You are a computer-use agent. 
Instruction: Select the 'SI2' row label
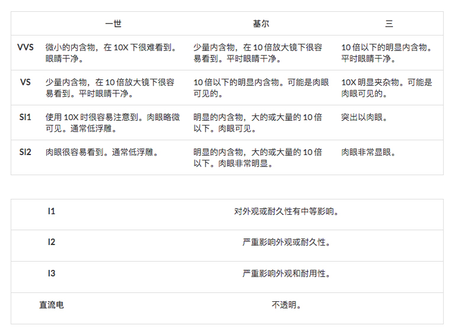pyautogui.click(x=25, y=152)
